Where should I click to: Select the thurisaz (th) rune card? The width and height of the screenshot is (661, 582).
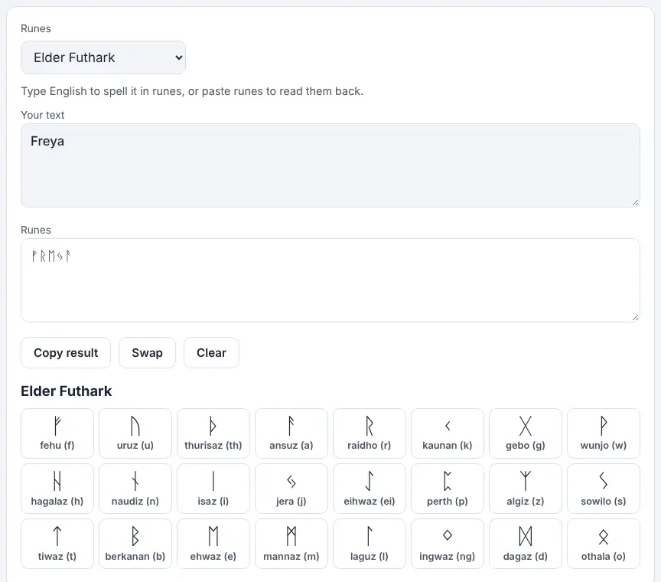[213, 433]
